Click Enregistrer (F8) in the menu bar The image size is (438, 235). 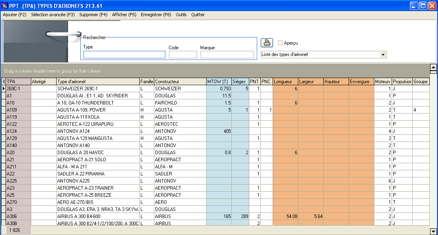pos(156,15)
